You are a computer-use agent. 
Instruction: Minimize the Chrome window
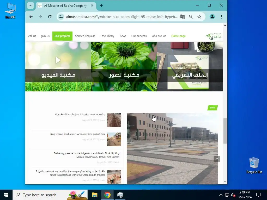197,5
